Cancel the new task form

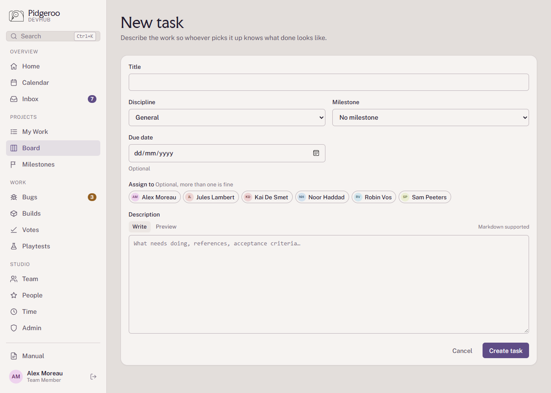[x=462, y=351]
